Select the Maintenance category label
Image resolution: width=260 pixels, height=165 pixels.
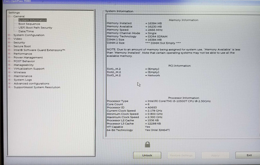(23, 76)
